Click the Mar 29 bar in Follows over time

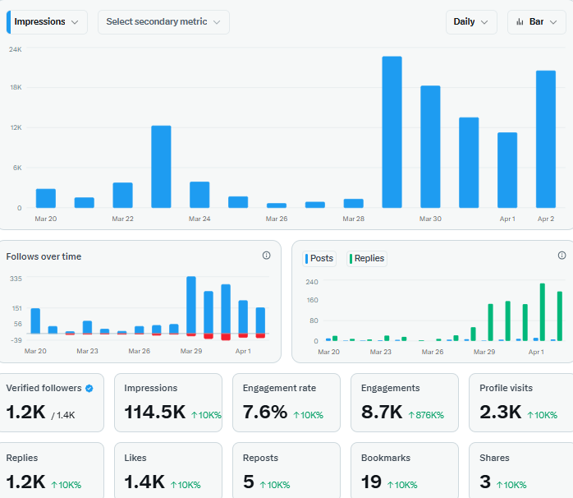click(x=191, y=306)
